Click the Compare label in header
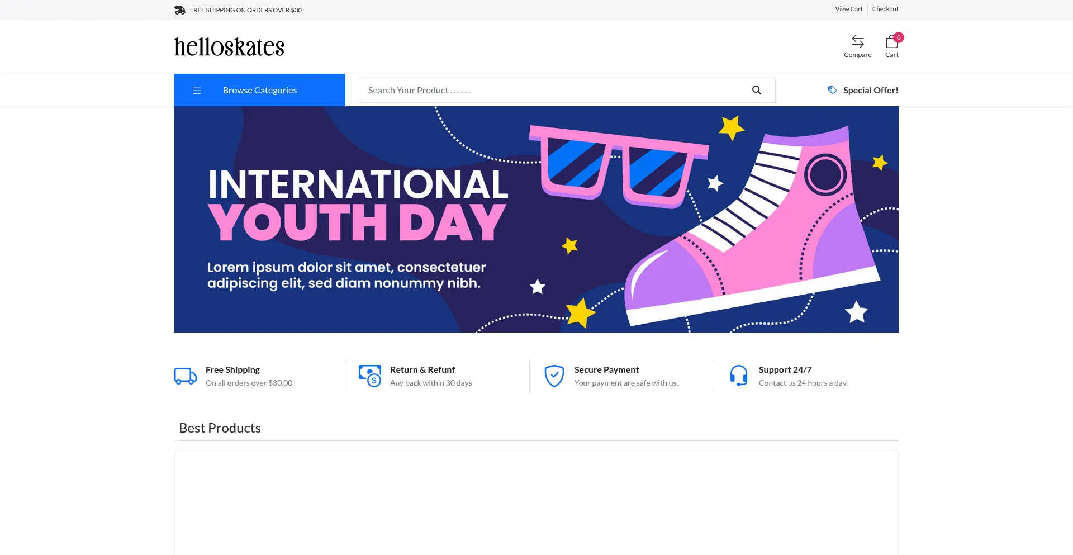This screenshot has height=555, width=1073. [857, 55]
